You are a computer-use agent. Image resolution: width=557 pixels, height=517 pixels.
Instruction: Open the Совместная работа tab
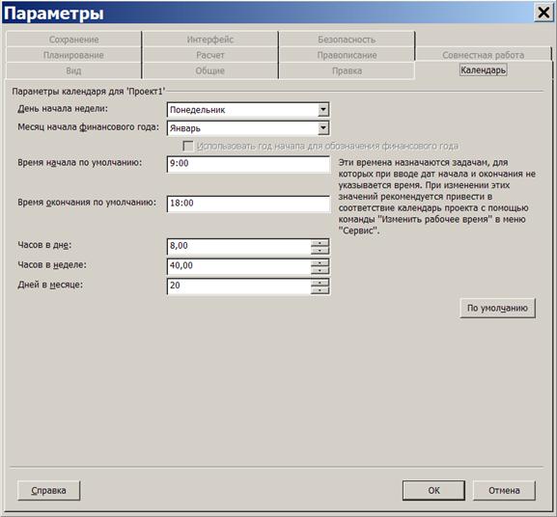click(483, 55)
